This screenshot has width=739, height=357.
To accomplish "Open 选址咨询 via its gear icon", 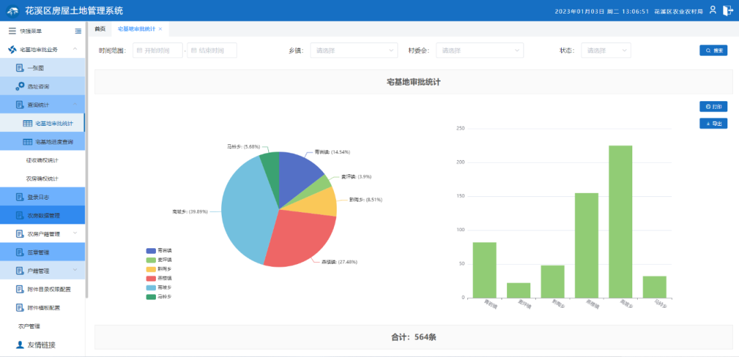I will (20, 86).
